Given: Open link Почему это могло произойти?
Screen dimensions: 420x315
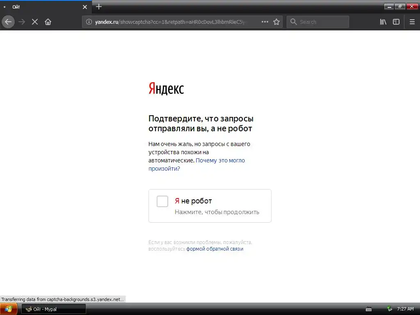Looking at the screenshot, I should (196, 164).
